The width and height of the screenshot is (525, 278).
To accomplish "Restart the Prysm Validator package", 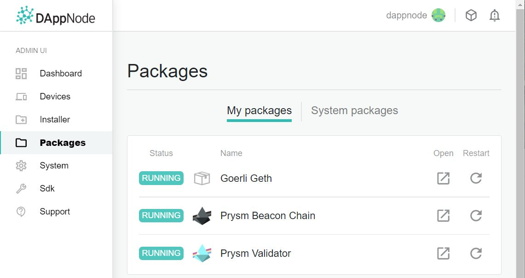I will 476,253.
